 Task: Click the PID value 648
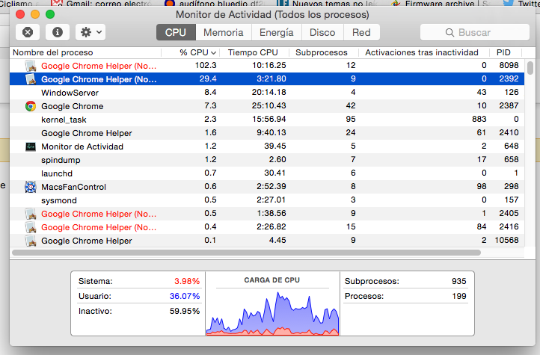pyautogui.click(x=512, y=146)
